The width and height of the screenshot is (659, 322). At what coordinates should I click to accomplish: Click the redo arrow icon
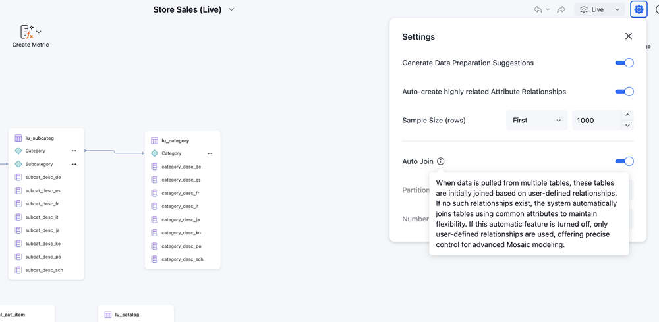561,10
